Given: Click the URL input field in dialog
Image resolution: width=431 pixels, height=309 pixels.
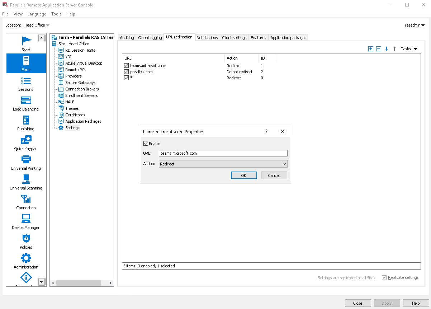Looking at the screenshot, I should click(x=223, y=153).
